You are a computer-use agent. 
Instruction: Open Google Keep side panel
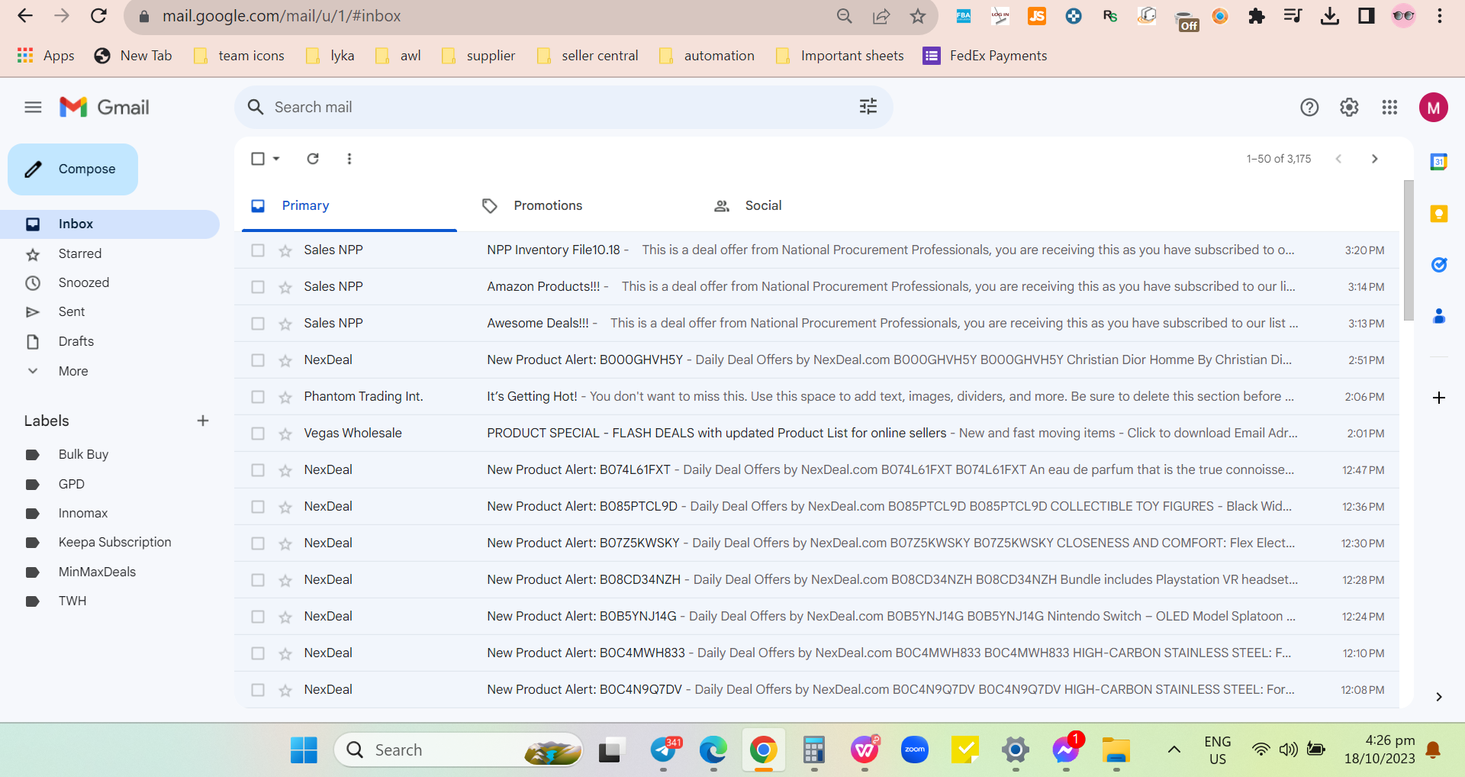[x=1439, y=214]
